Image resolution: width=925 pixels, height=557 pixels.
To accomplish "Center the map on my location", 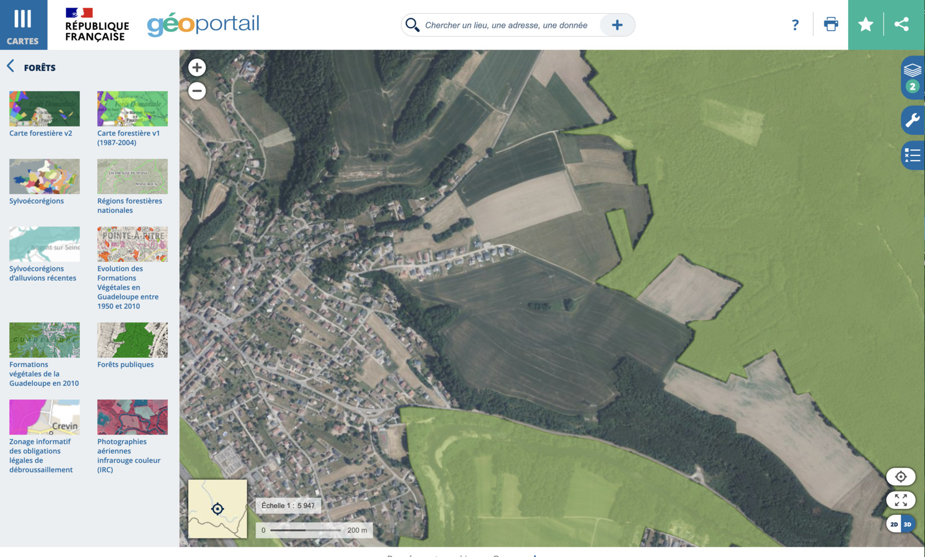I will (901, 477).
